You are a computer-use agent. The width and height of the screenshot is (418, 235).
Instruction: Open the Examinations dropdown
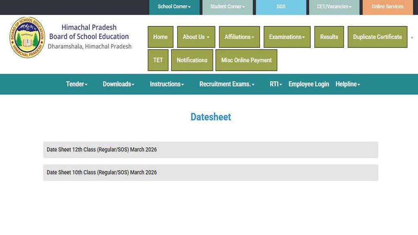(287, 37)
